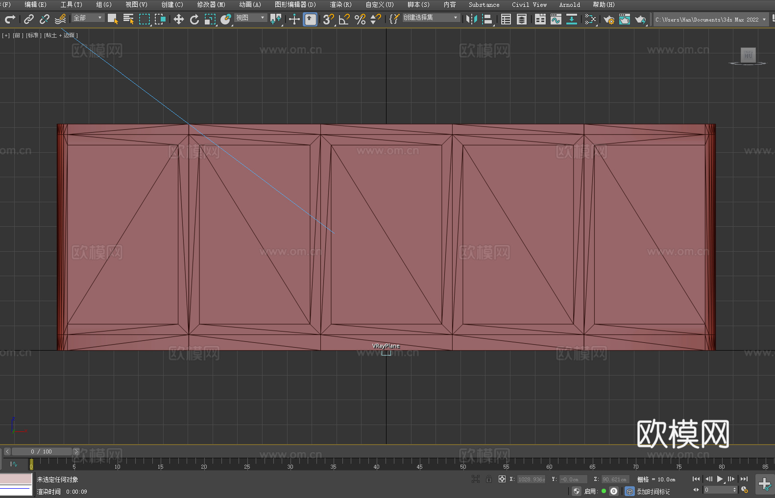The image size is (775, 498).
Task: Click the Z coordinate field
Action: (615, 479)
